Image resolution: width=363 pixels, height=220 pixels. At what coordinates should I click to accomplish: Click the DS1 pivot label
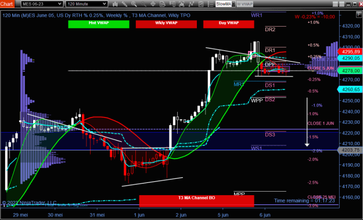pyautogui.click(x=270, y=86)
